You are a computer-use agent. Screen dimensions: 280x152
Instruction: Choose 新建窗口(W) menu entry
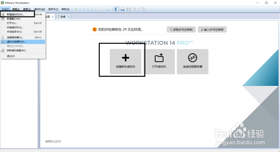pos(23,19)
